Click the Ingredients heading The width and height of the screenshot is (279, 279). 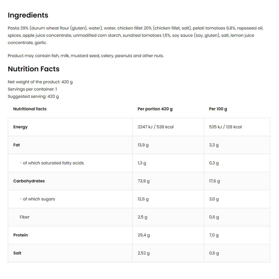[x=28, y=15]
